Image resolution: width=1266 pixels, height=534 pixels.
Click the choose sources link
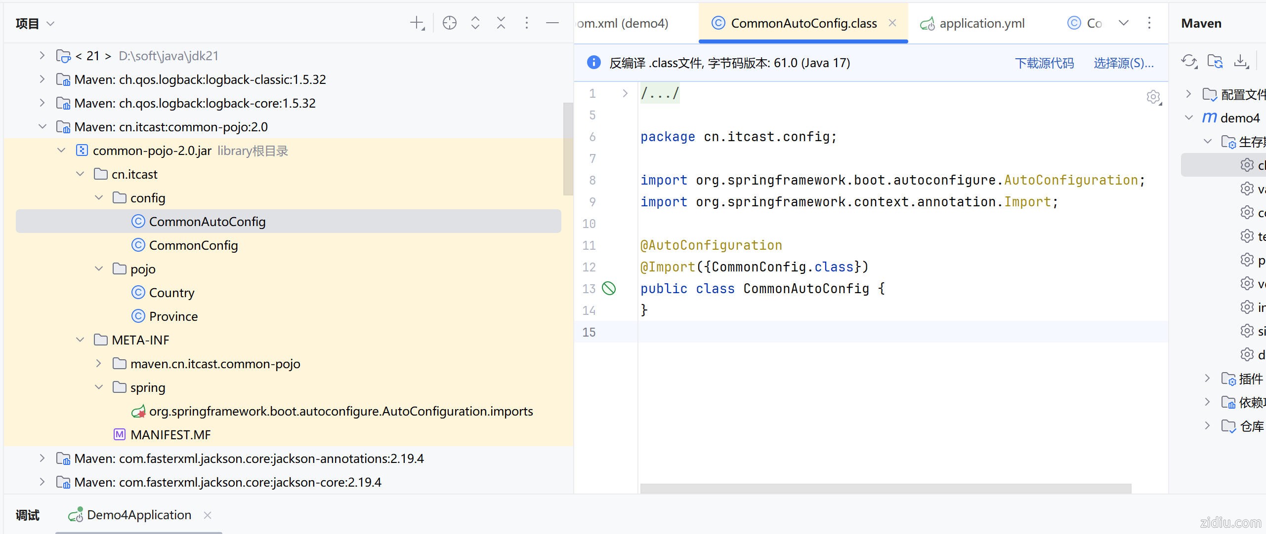[x=1123, y=63]
